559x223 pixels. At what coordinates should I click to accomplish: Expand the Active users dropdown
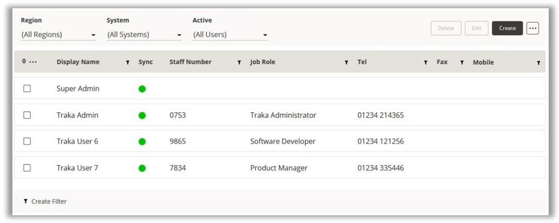click(x=230, y=35)
